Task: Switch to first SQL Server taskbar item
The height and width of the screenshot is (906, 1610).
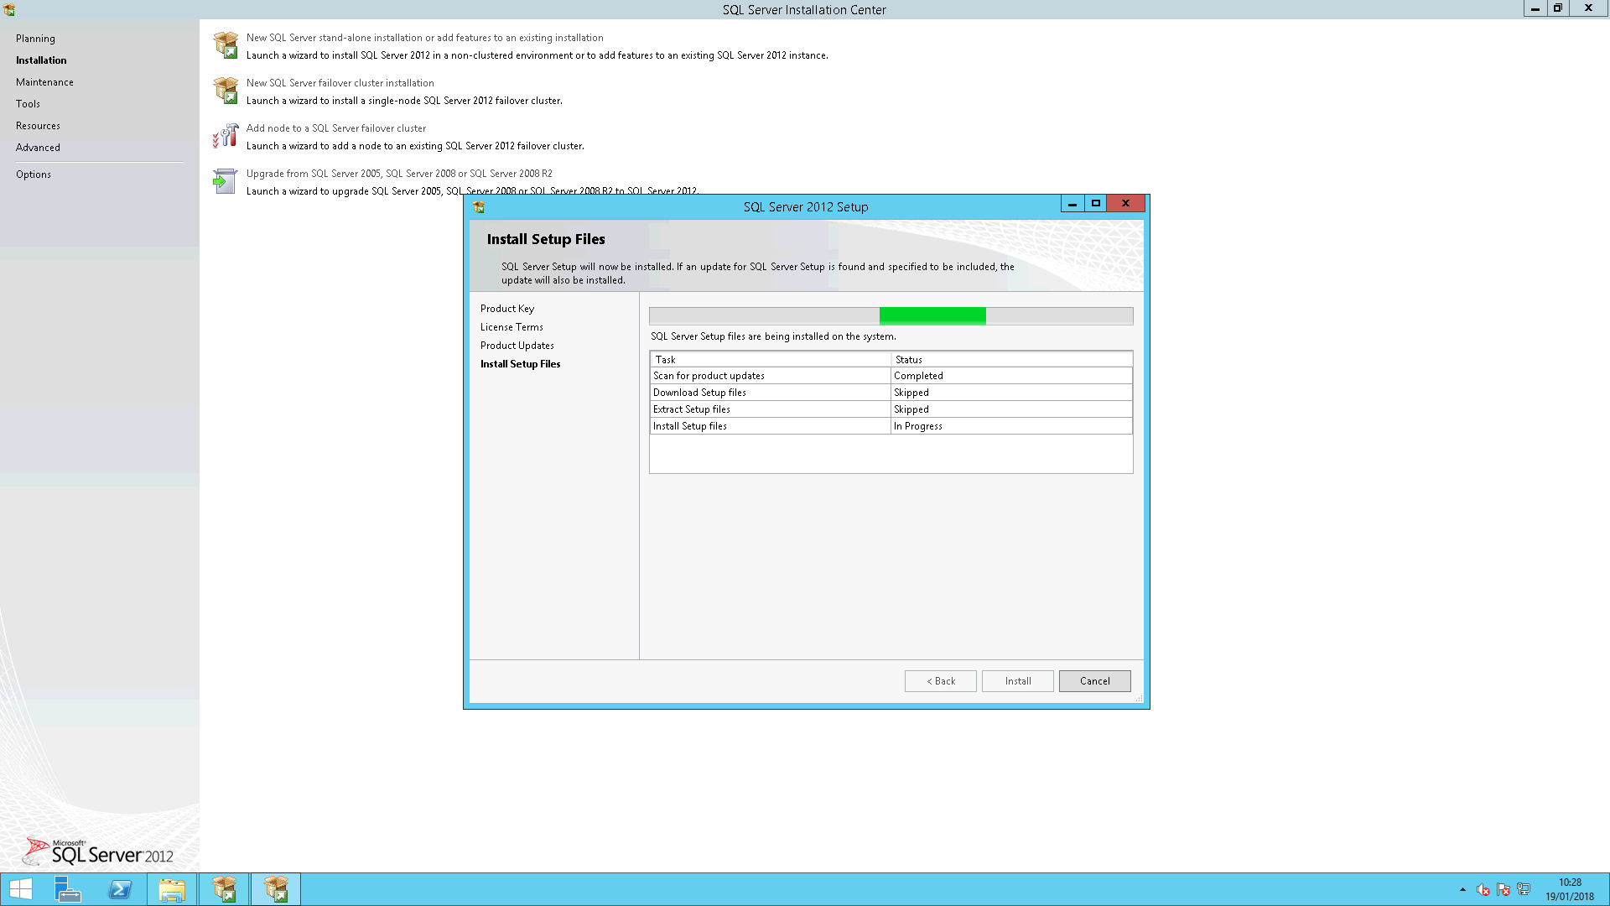Action: (x=224, y=889)
